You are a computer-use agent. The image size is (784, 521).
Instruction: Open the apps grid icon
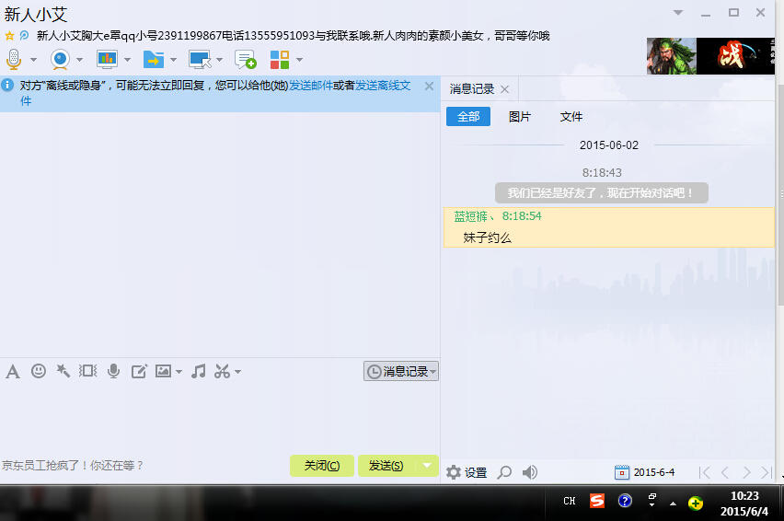coord(280,60)
